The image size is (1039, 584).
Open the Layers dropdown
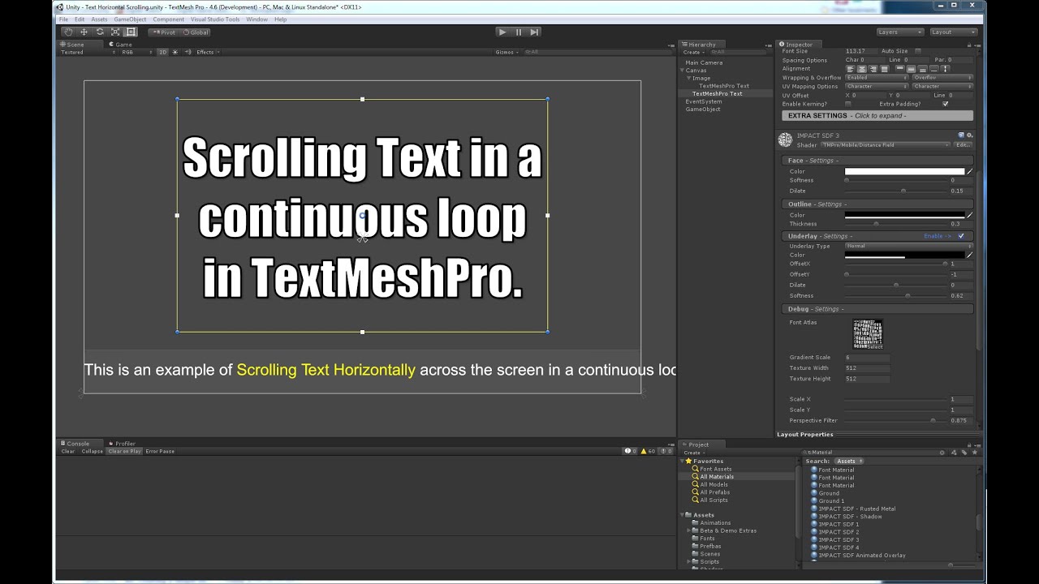point(900,32)
